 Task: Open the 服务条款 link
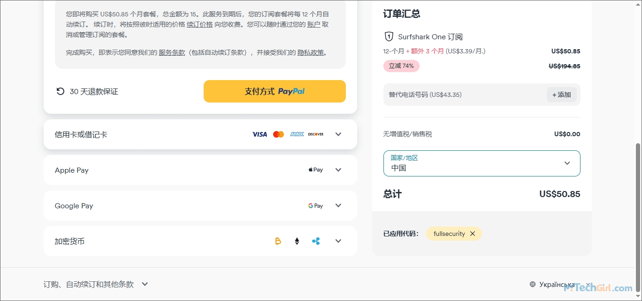pos(172,52)
